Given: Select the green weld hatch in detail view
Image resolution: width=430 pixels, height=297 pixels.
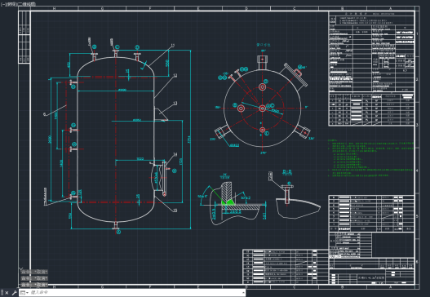Looking at the screenshot, I should tap(228, 202).
